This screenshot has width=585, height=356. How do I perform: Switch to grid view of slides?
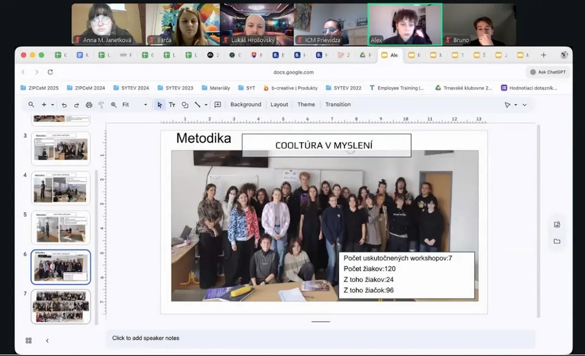(x=28, y=340)
